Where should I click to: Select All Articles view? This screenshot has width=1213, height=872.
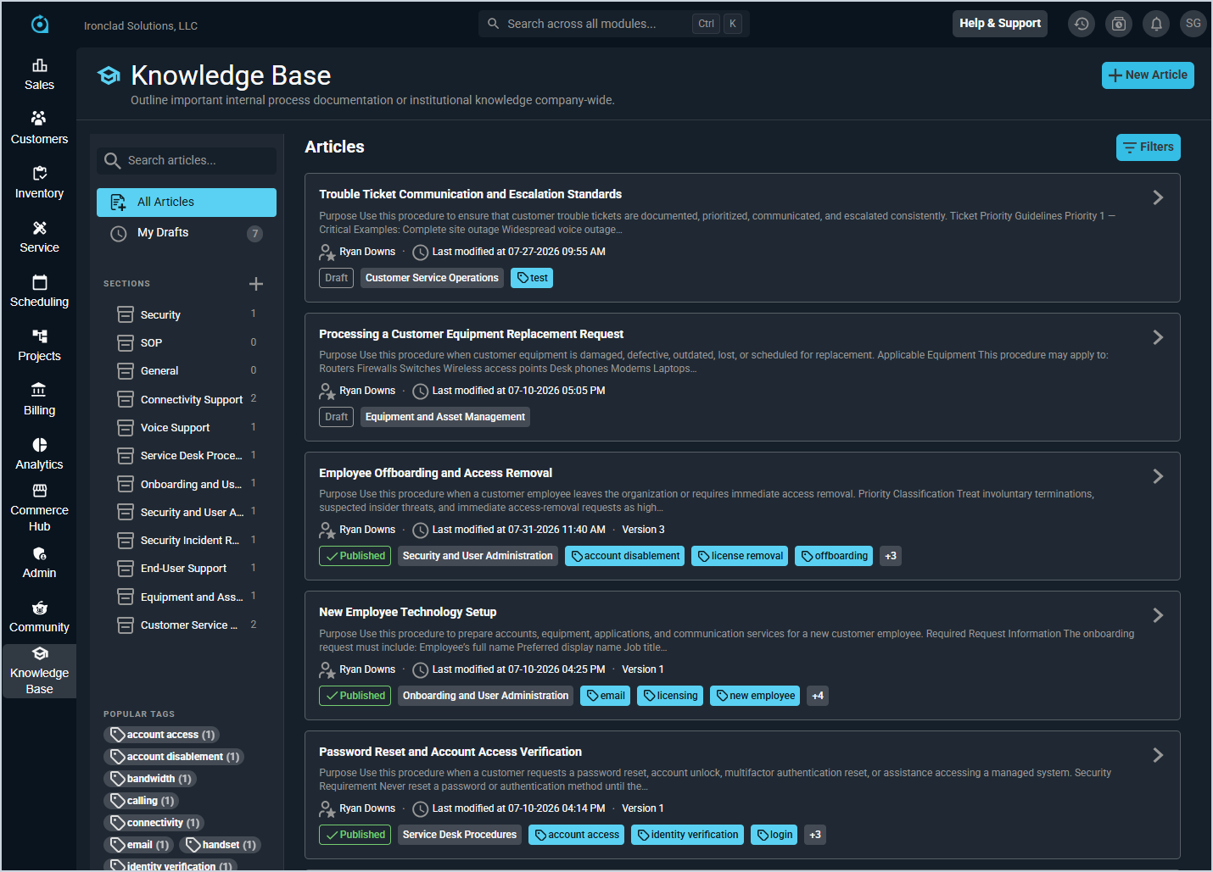[187, 202]
